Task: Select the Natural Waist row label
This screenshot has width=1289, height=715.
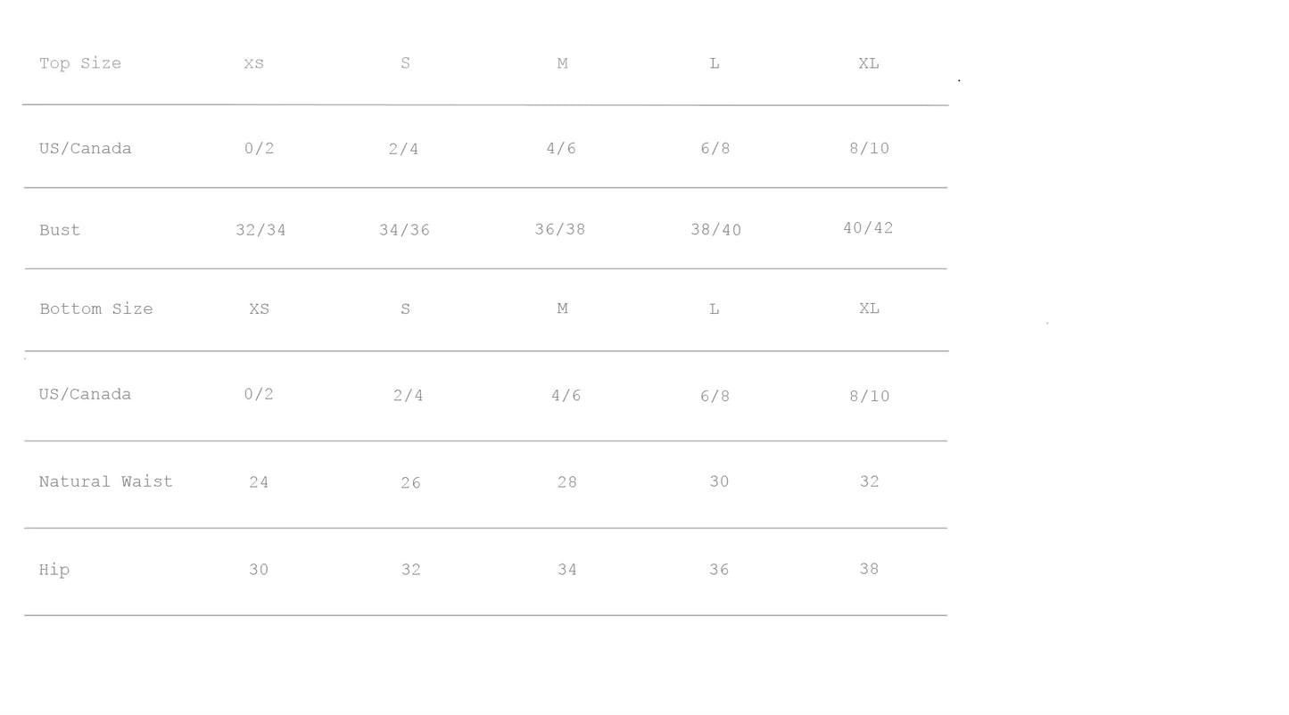Action: 106,481
